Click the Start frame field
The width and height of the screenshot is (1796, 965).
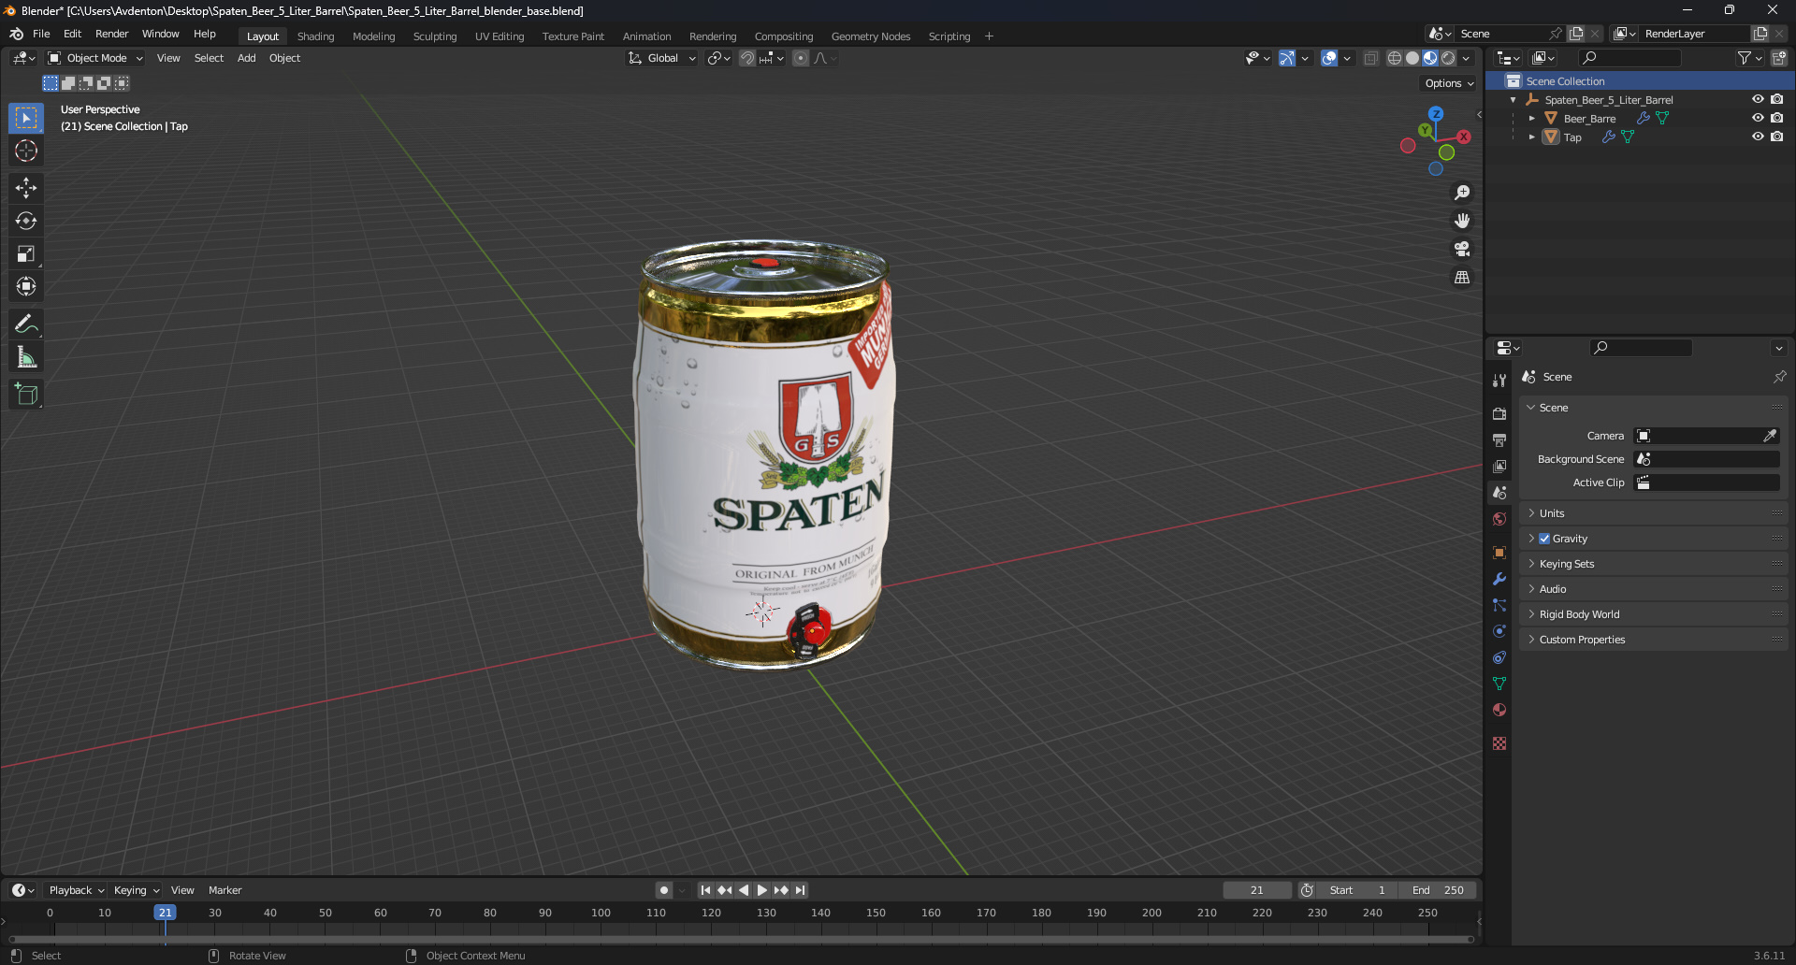1357,890
